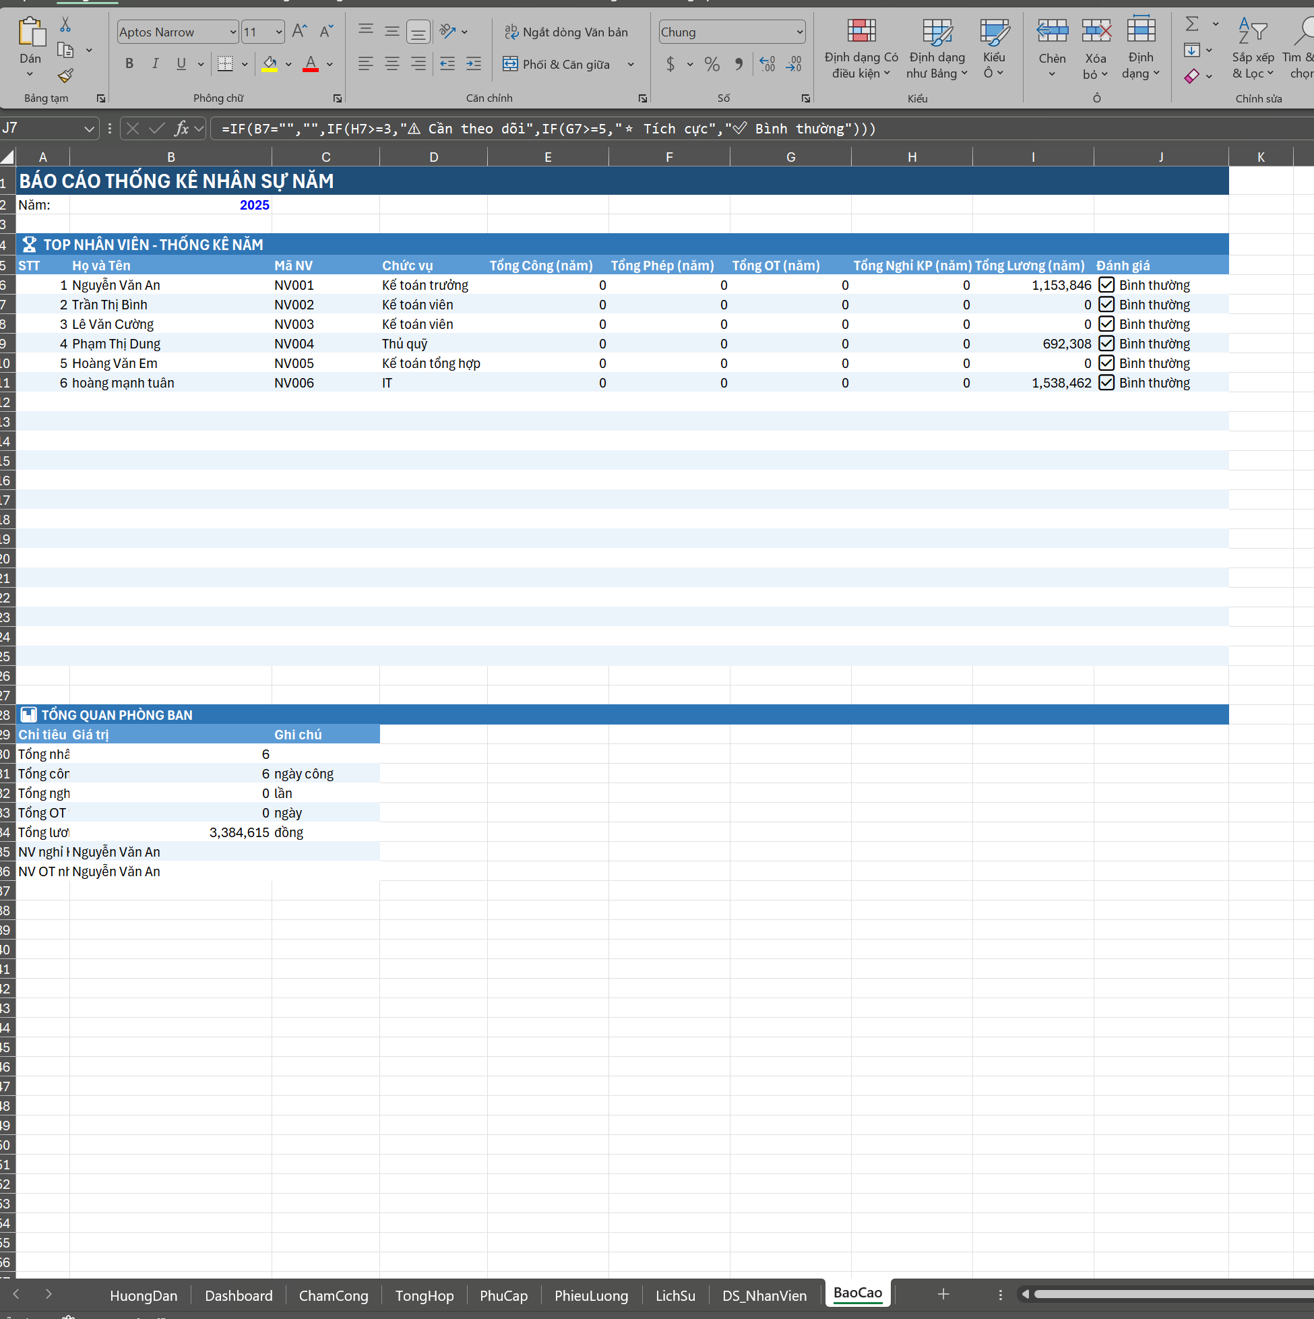Apply percent style with the % icon
The width and height of the screenshot is (1314, 1319).
(x=712, y=64)
